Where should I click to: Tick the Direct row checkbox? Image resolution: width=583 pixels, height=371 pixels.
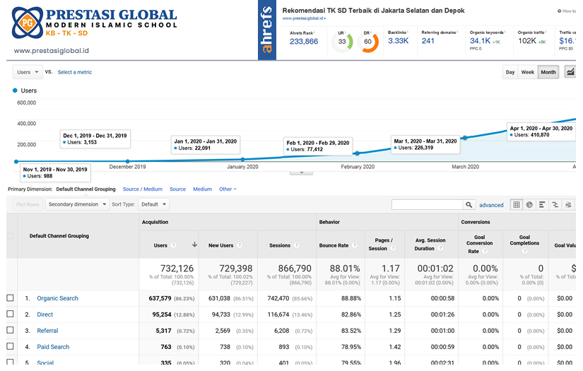pos(11,314)
